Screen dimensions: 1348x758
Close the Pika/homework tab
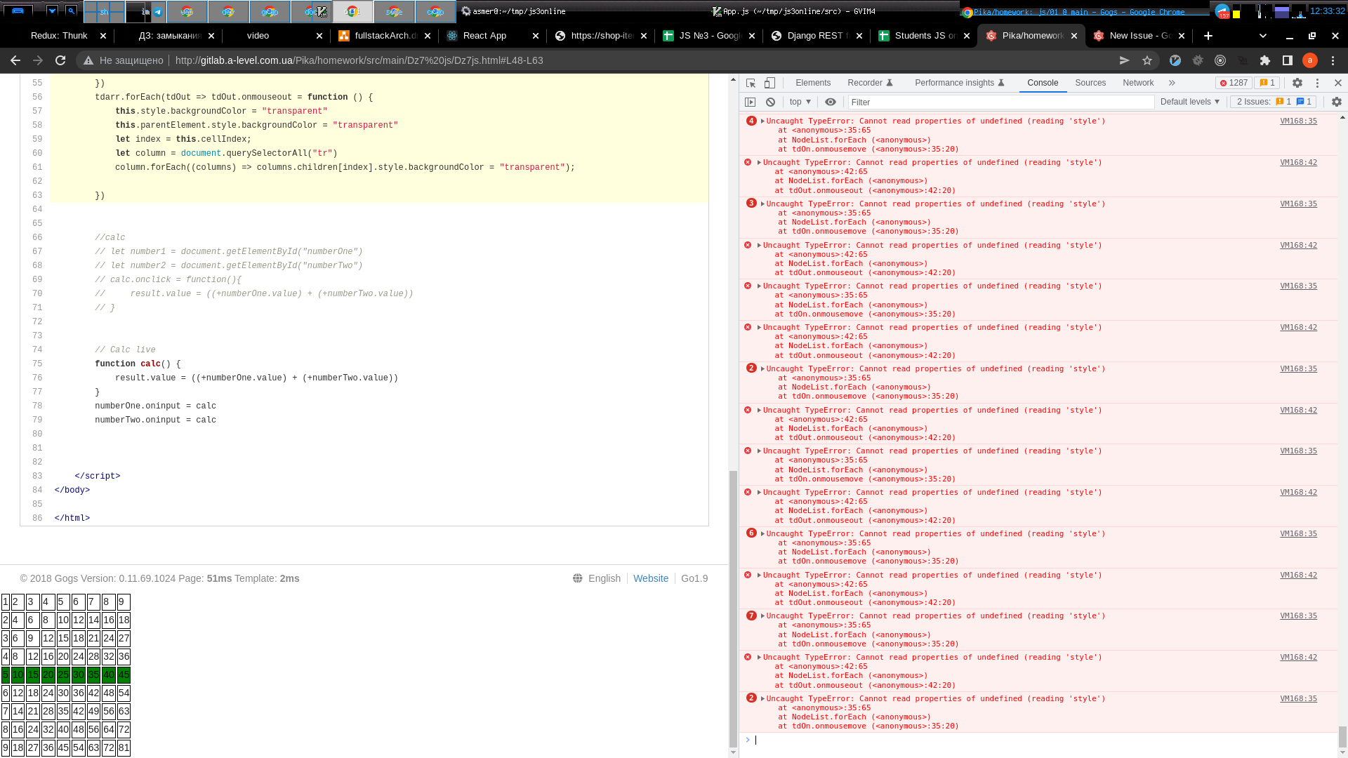tap(1074, 36)
